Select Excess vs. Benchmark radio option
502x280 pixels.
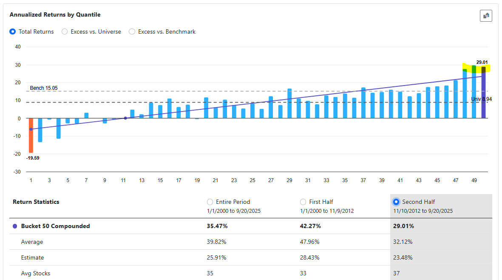pos(132,32)
